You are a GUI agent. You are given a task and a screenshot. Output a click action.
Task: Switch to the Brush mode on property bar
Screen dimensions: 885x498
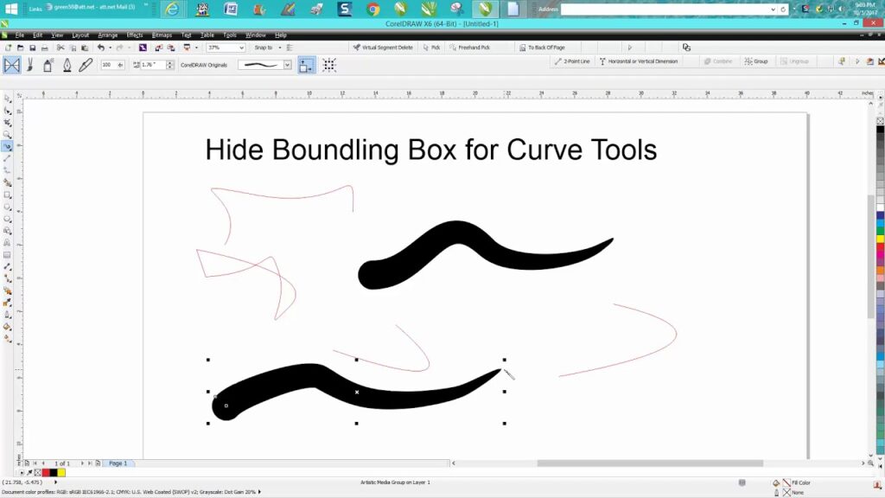pos(31,64)
